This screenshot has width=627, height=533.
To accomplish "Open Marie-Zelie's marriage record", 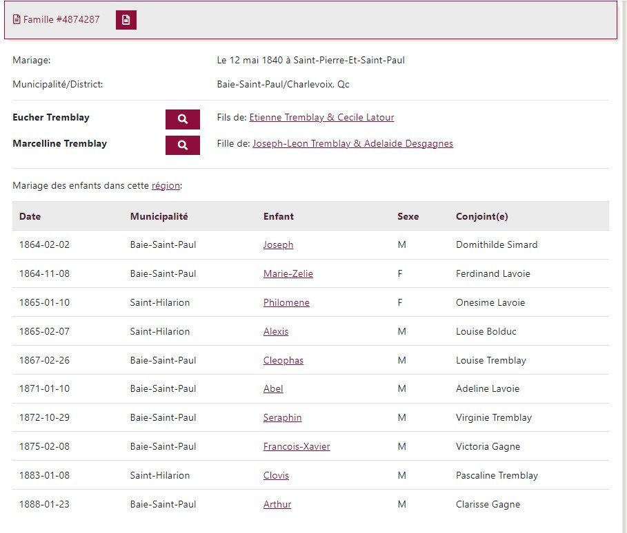I will [288, 273].
